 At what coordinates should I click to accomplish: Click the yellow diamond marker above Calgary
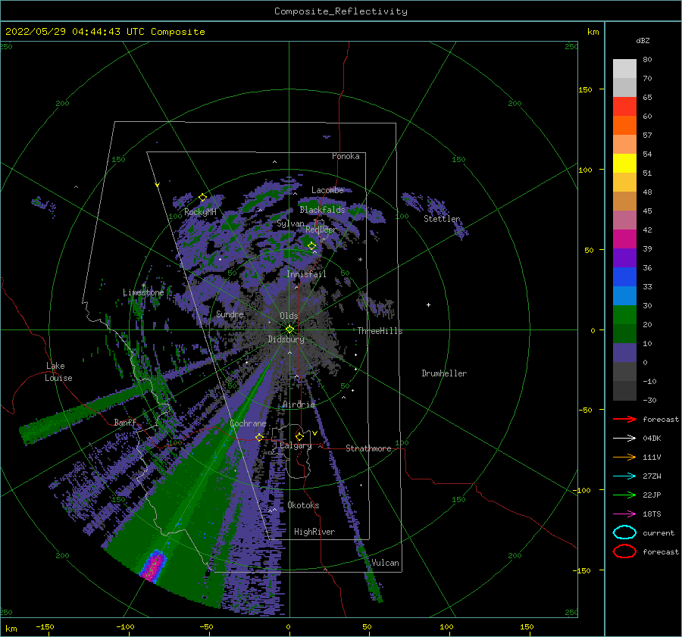[x=299, y=436]
